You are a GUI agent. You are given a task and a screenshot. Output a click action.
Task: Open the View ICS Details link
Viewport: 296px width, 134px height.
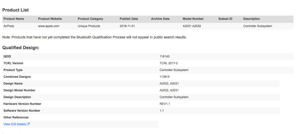(x=15, y=124)
